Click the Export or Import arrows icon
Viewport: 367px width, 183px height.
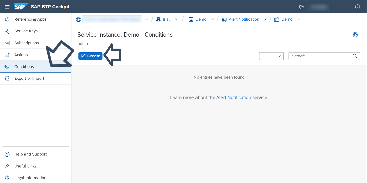coord(7,78)
